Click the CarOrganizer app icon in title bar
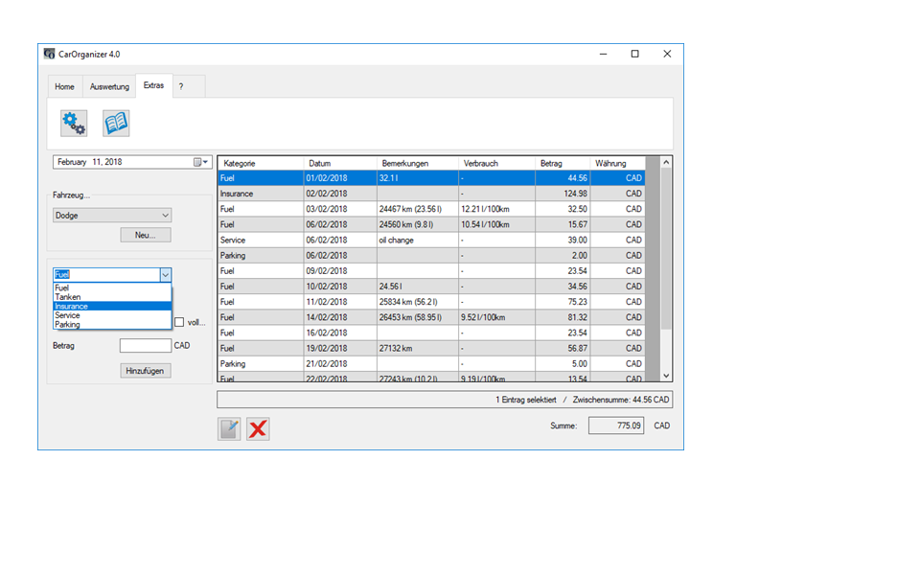 (x=50, y=54)
